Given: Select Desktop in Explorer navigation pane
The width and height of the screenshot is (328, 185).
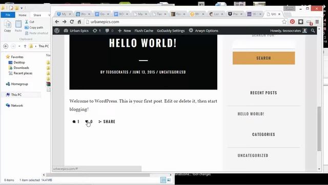Looking at the screenshot, I should tap(16, 62).
